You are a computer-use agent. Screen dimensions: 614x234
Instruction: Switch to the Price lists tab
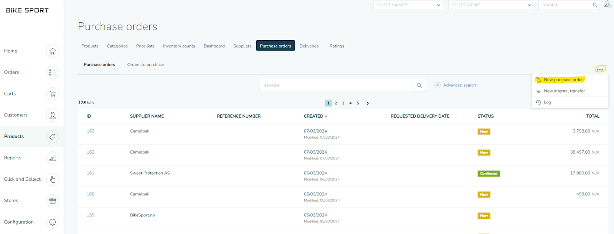pyautogui.click(x=145, y=46)
